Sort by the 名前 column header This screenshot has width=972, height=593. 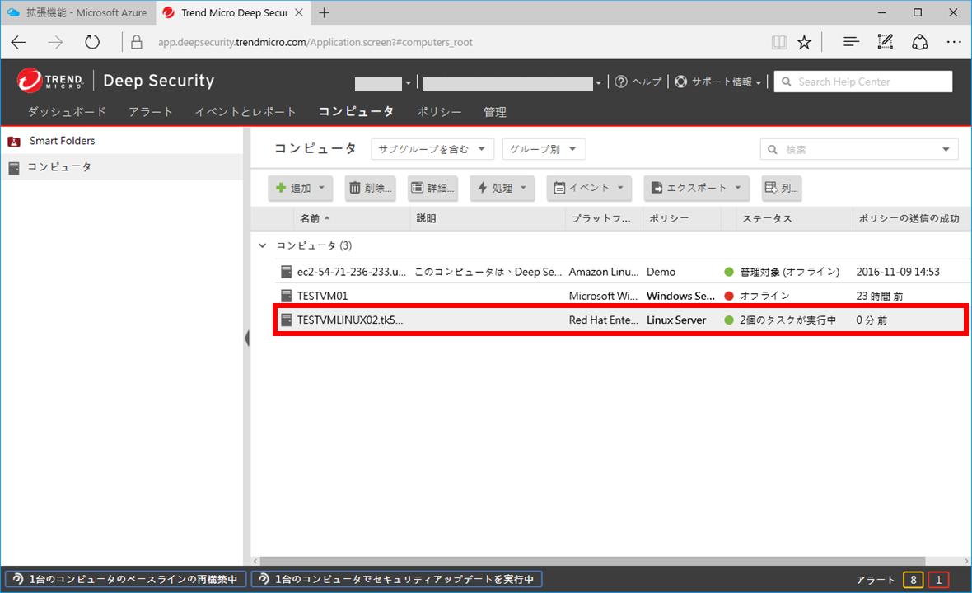pyautogui.click(x=352, y=218)
